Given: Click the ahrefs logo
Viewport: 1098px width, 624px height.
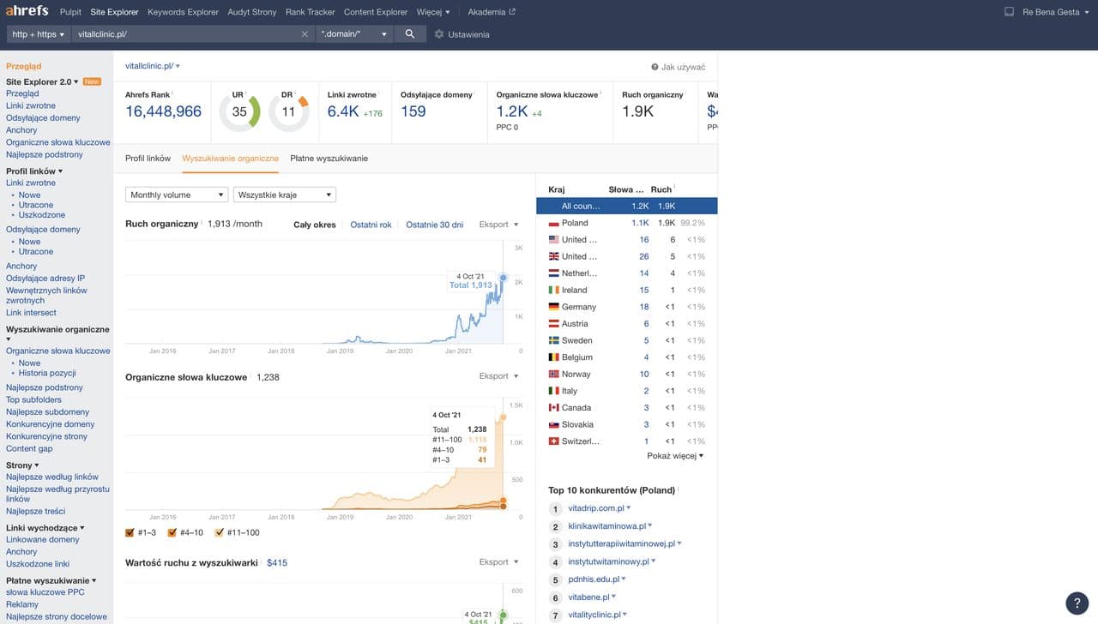Looking at the screenshot, I should [x=27, y=11].
